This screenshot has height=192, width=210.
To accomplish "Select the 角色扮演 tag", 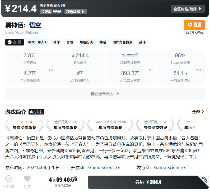I will pyautogui.click(x=86, y=42).
